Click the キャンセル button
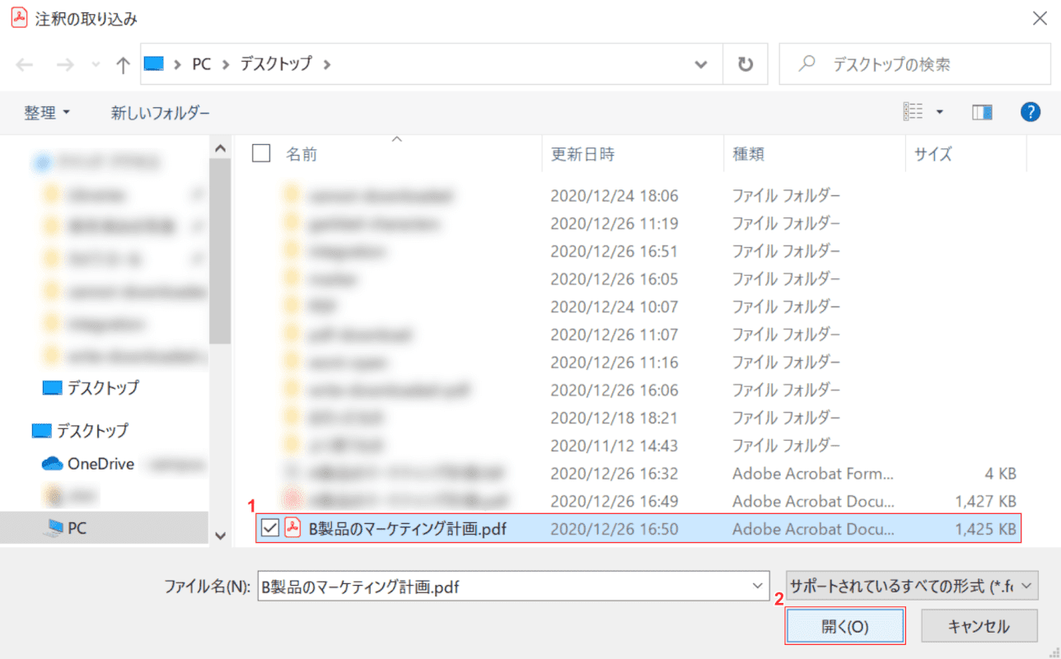This screenshot has width=1061, height=659. tap(979, 626)
